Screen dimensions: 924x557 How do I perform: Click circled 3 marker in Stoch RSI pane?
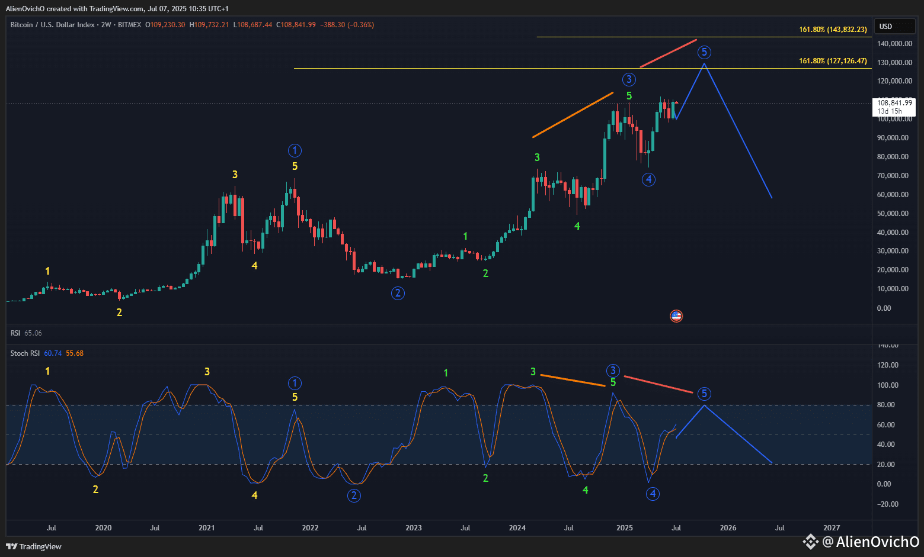click(x=613, y=371)
